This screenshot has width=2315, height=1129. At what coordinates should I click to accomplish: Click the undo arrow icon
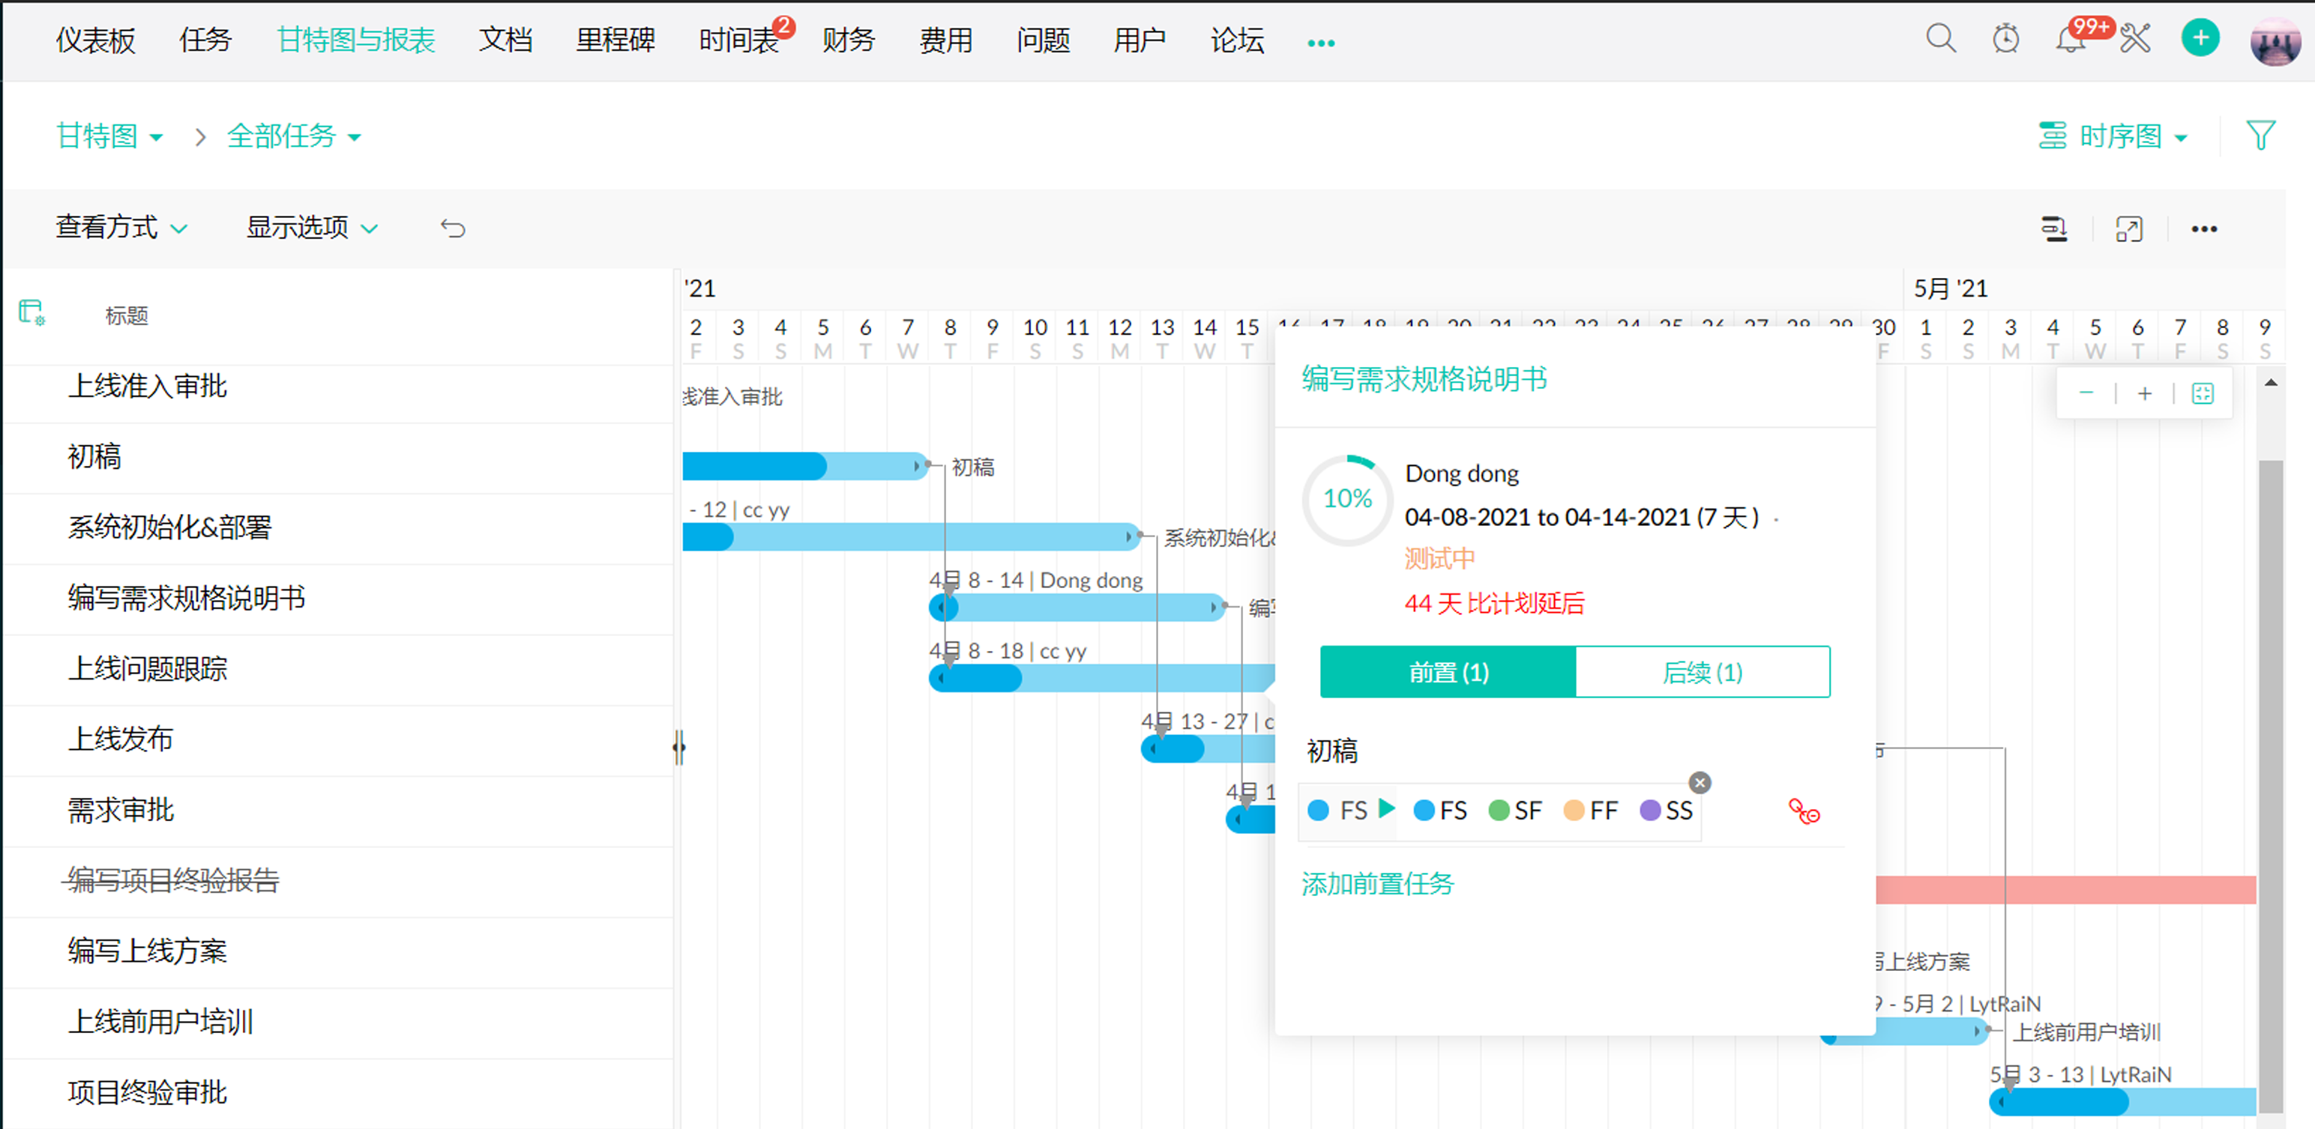[x=453, y=228]
